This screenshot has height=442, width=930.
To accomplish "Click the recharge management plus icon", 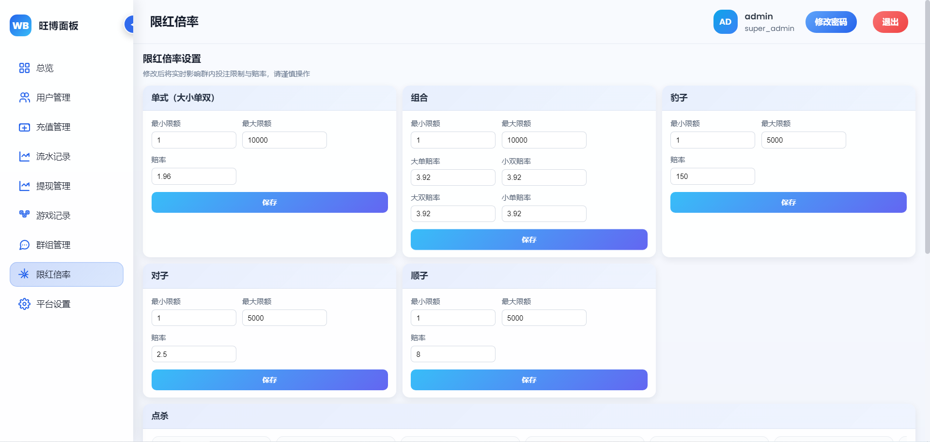I will [24, 127].
